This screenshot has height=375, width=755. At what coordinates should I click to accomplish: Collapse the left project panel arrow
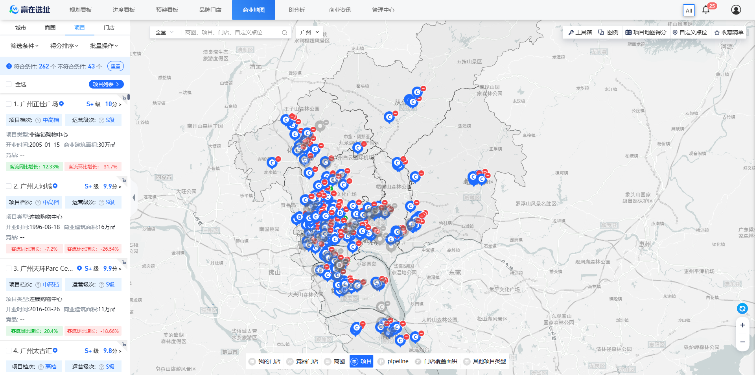(134, 198)
